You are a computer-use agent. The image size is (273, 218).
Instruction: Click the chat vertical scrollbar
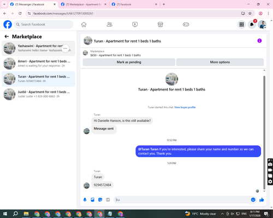tap(264, 132)
